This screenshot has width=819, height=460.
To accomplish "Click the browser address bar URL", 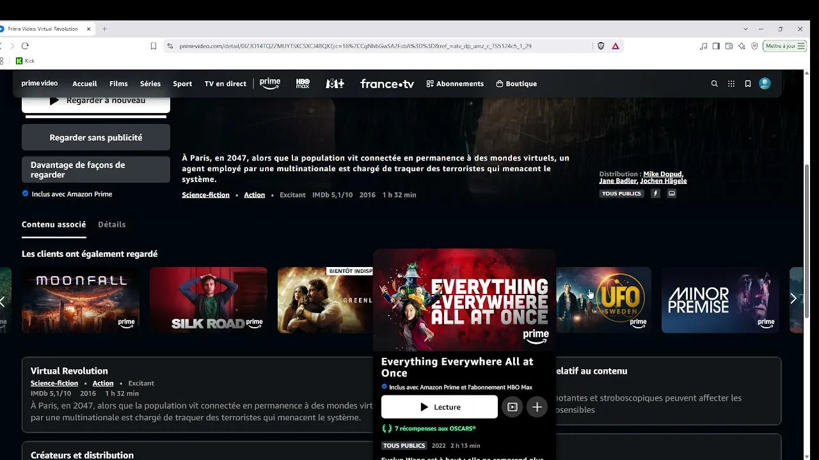I will pos(355,46).
